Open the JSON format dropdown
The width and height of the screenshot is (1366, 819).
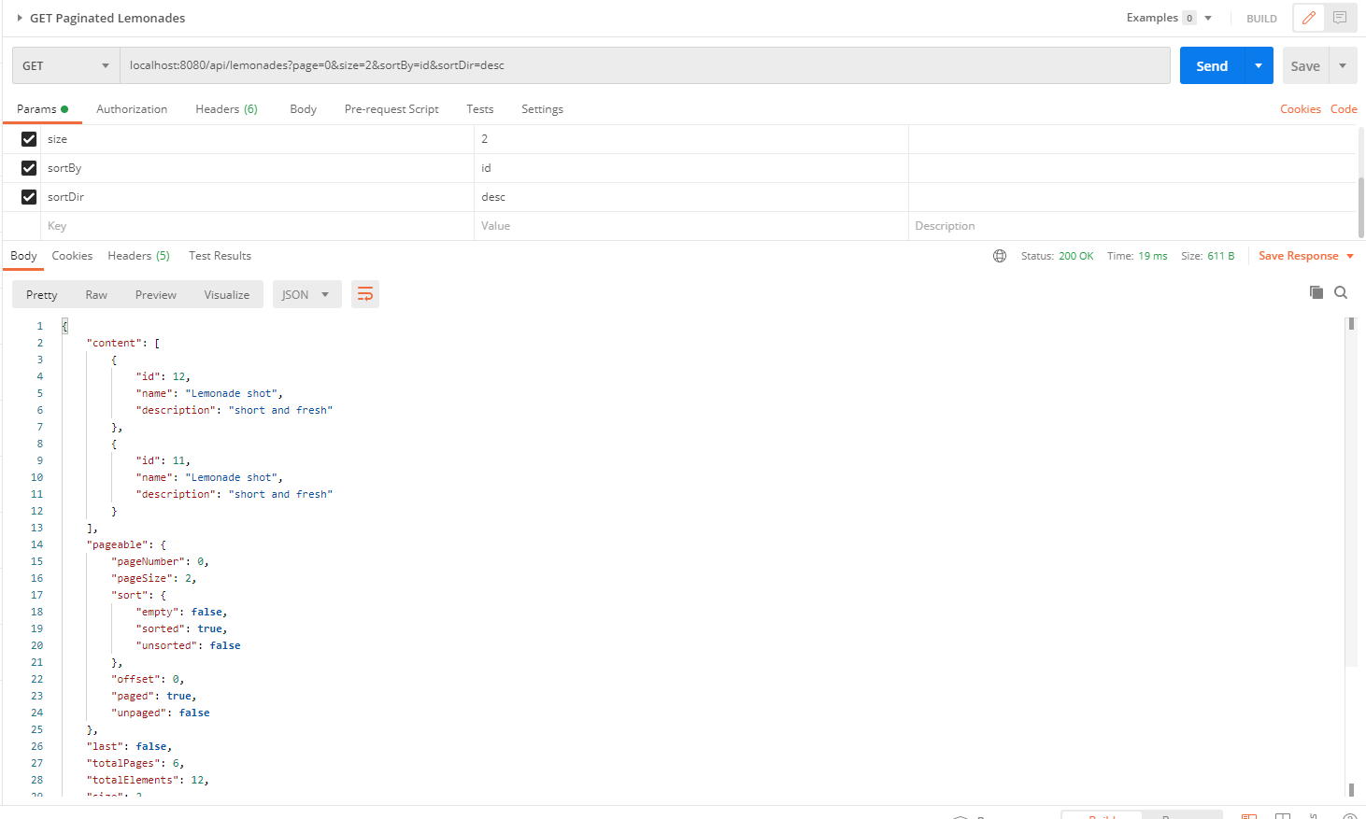(306, 294)
